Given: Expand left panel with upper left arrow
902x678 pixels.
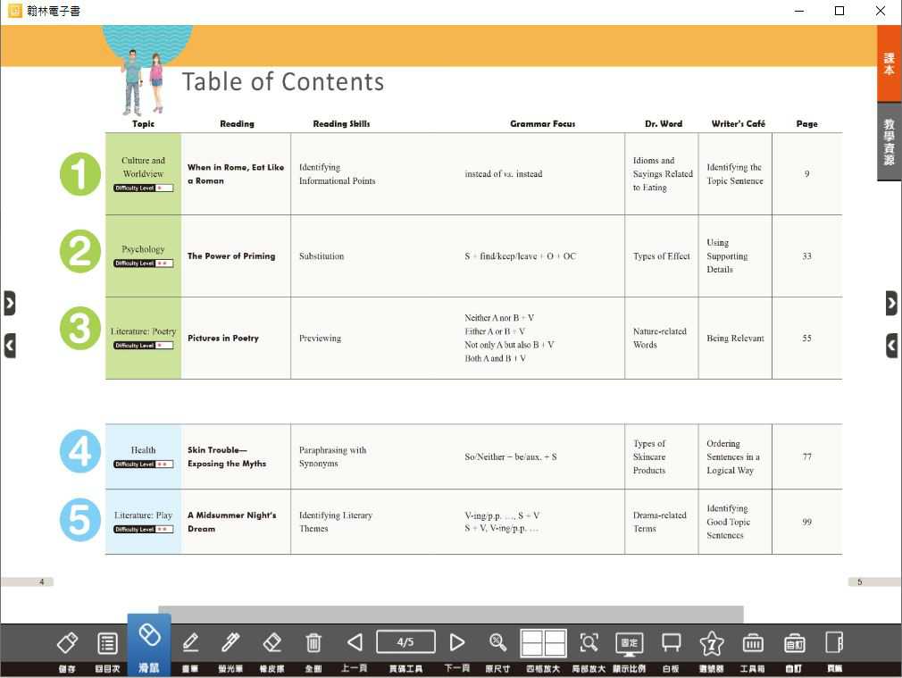Looking at the screenshot, I should 9,303.
